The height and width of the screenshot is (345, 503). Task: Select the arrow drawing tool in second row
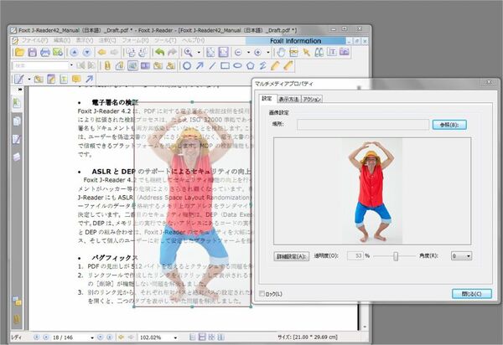[x=200, y=66]
